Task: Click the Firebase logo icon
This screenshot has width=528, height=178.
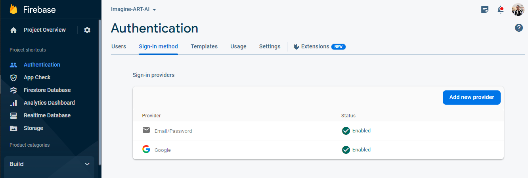Action: (x=14, y=10)
